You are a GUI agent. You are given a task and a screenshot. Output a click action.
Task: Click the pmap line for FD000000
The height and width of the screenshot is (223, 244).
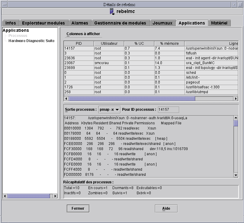click(x=105, y=175)
